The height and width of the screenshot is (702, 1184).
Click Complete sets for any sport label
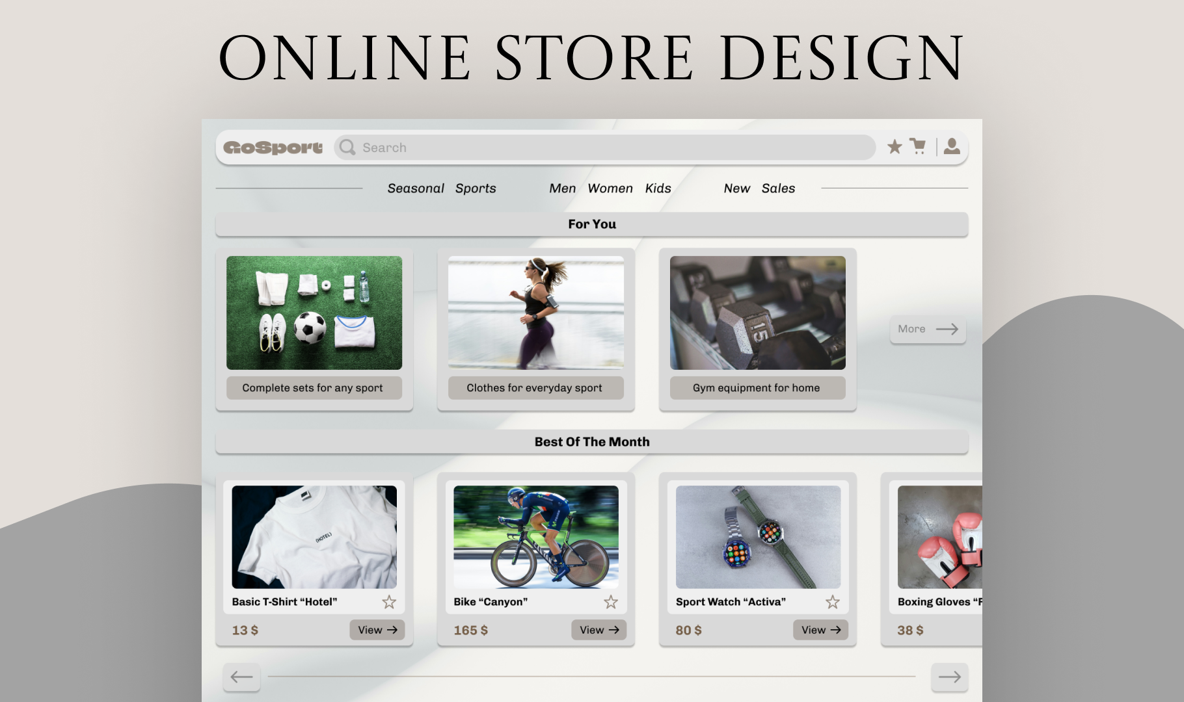[314, 388]
